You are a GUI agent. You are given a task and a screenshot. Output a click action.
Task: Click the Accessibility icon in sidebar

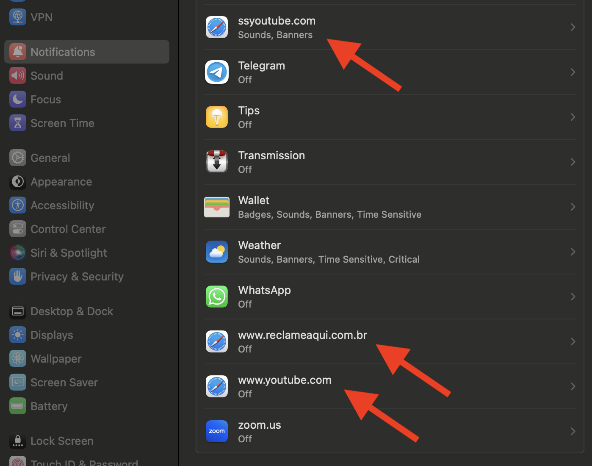tap(18, 205)
